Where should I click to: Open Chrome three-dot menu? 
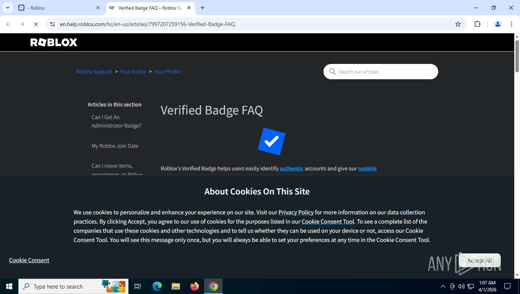coord(512,24)
